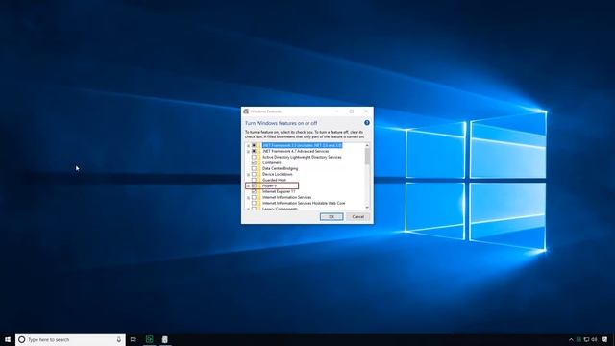Expand the Internet Information Services node
Viewport: 615px width, 346px height.
pos(248,198)
